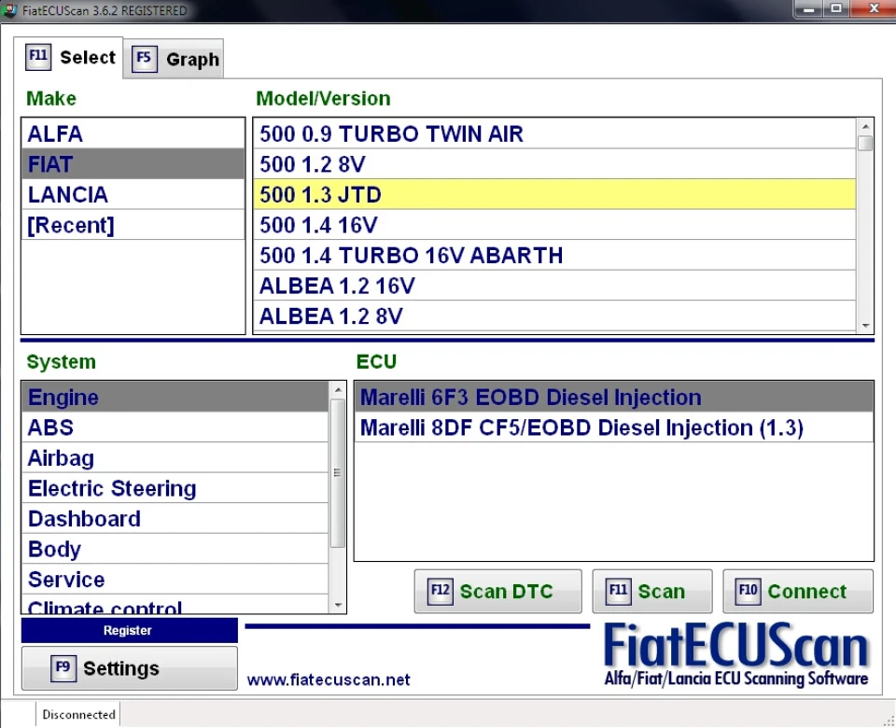Click the Disconnected status indicator
The height and width of the screenshot is (728, 896).
click(x=78, y=714)
